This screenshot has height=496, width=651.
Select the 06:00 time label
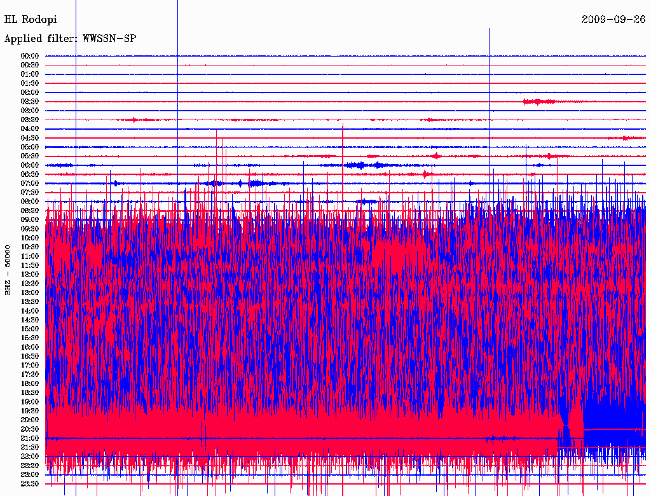click(x=31, y=165)
